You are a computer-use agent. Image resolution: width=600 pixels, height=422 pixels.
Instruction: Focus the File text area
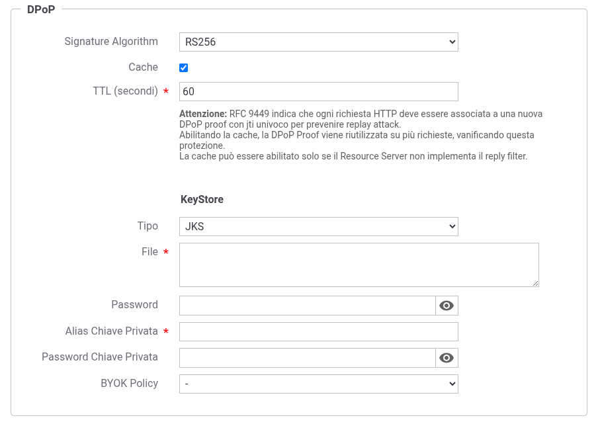[x=359, y=265]
